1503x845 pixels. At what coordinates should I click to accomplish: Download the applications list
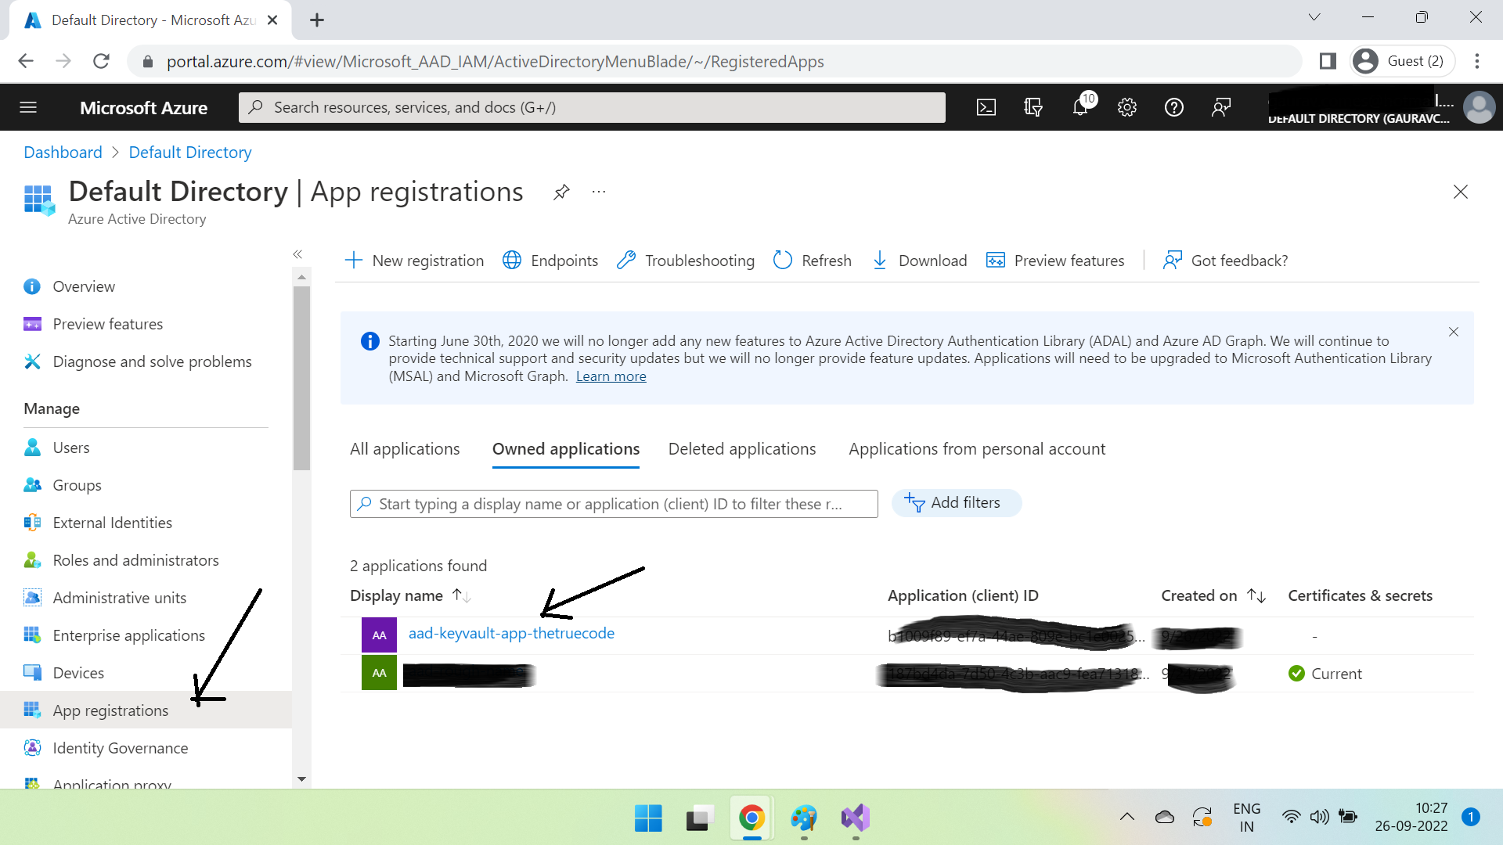[920, 261]
